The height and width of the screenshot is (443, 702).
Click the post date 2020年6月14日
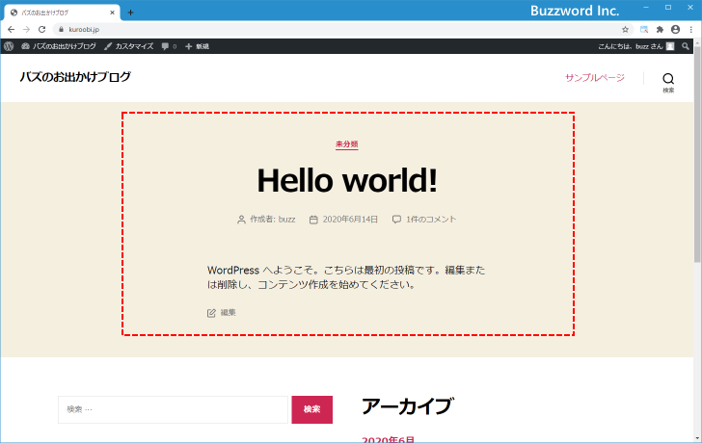pos(350,219)
